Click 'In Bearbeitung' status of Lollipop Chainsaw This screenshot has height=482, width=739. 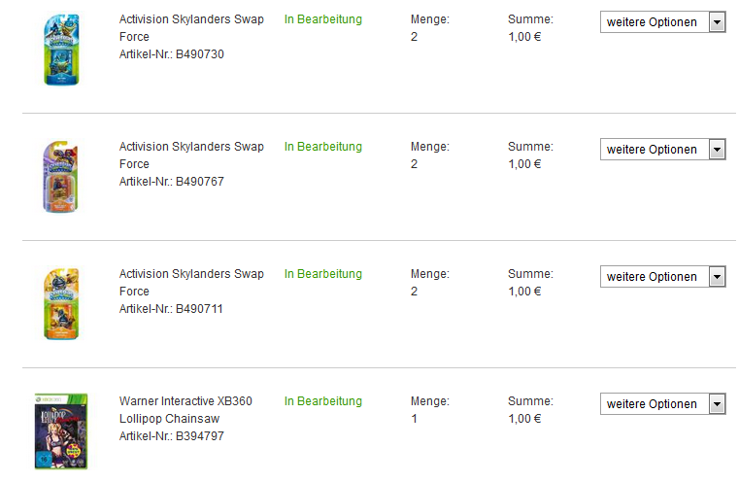tap(323, 401)
